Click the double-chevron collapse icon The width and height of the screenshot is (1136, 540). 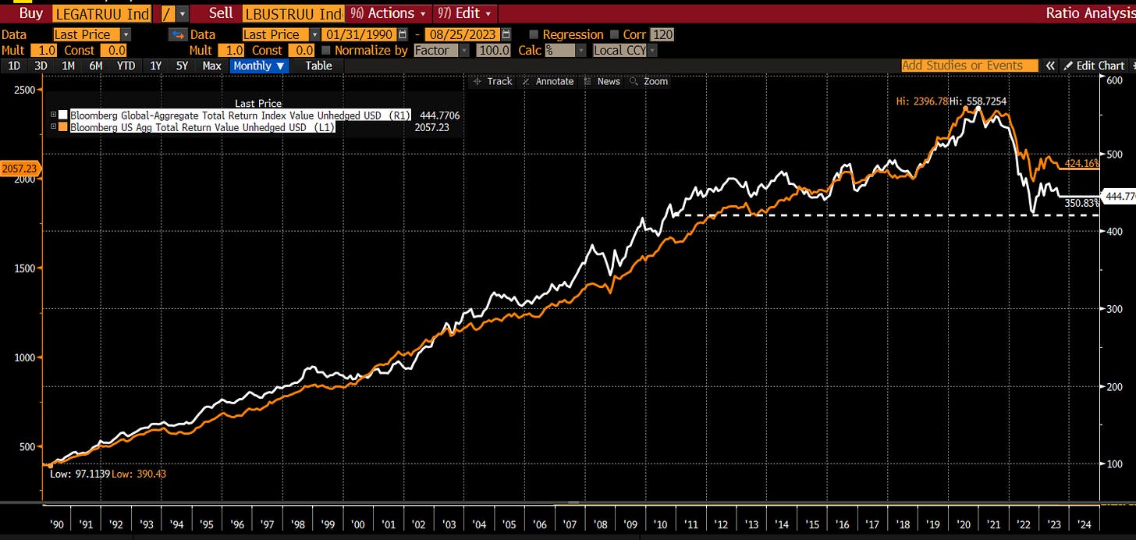(1051, 66)
